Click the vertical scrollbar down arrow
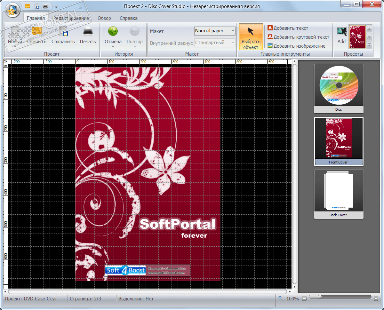 click(294, 286)
